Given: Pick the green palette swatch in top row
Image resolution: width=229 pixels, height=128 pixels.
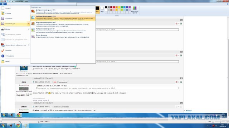Looking at the screenshot, I should click(122, 7).
